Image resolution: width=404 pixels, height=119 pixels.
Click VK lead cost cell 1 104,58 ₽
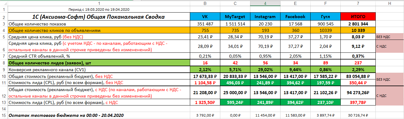pos(205,83)
